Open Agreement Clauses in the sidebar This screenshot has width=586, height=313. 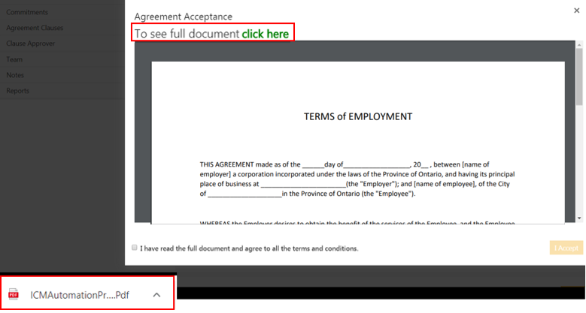coord(35,28)
